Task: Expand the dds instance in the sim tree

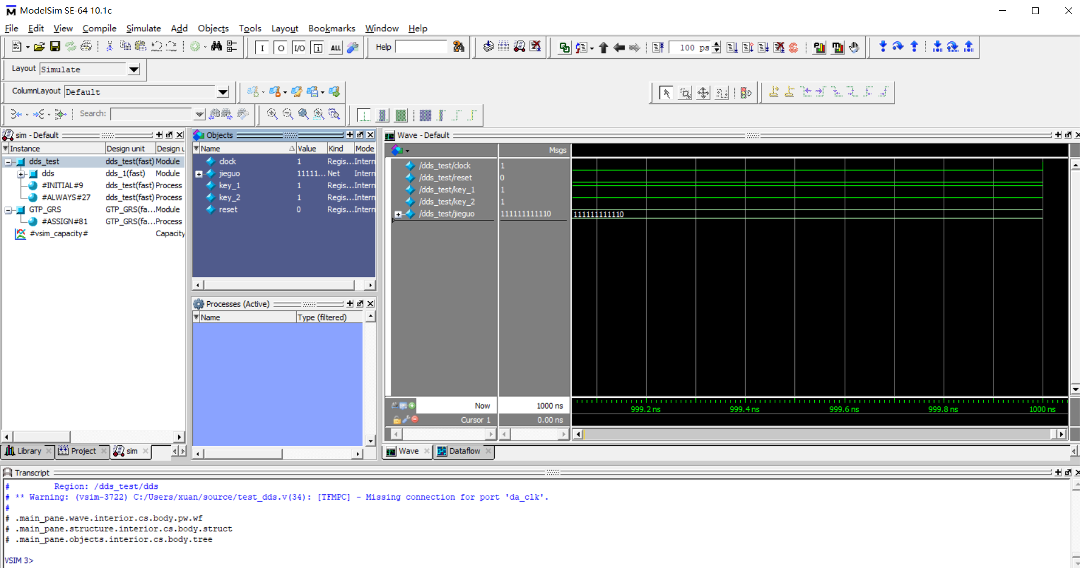Action: [20, 174]
